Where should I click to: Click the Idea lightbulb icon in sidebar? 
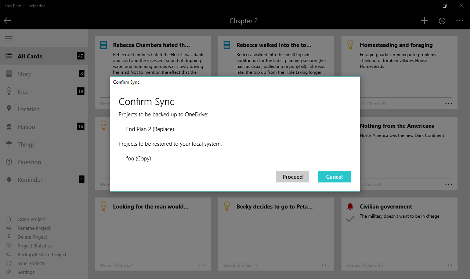9,91
